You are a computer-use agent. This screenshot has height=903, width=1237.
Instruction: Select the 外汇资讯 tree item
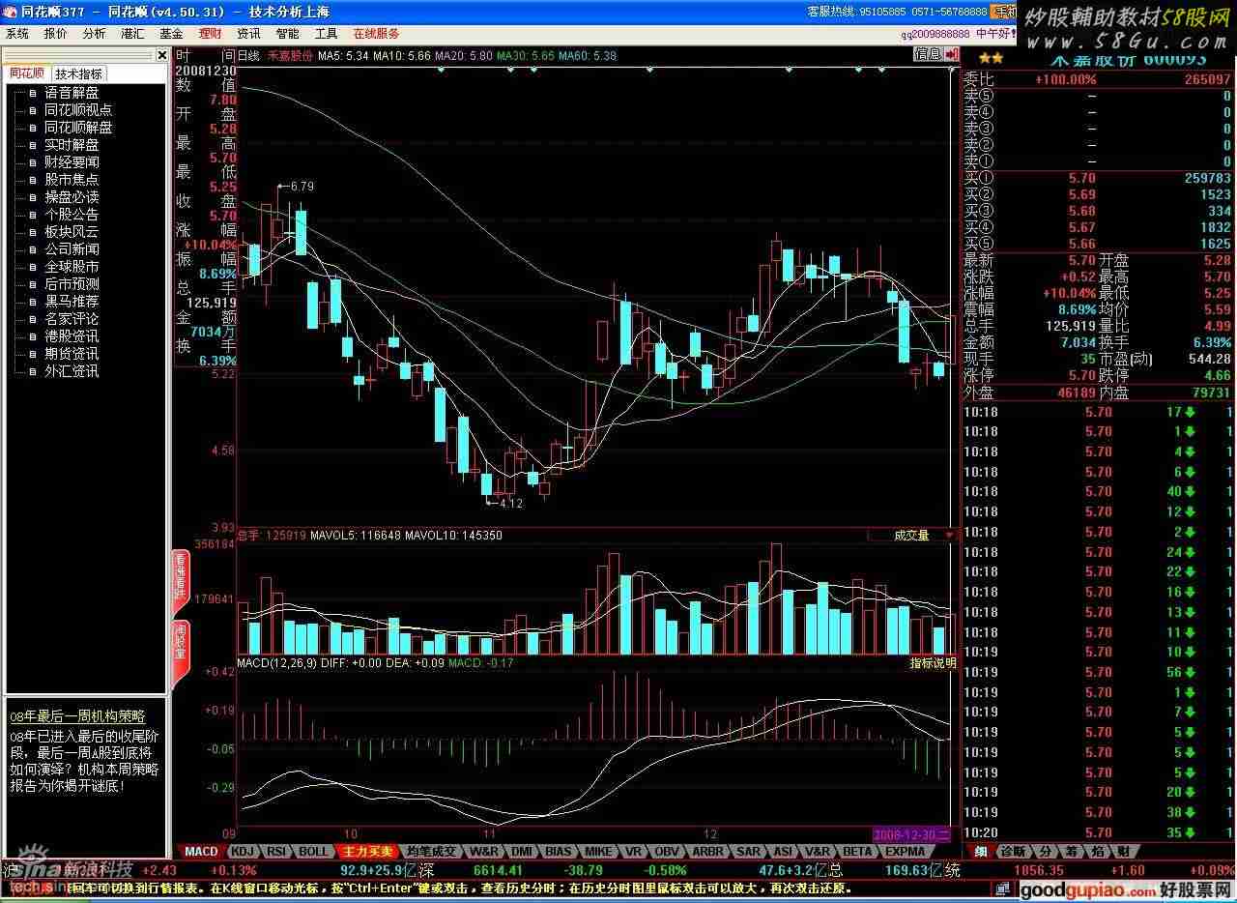click(72, 371)
